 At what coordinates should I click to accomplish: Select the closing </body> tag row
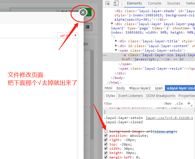point(118,78)
